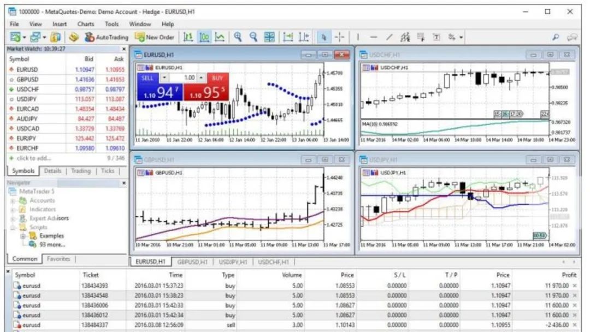Viewport: 590px width, 332px height.
Task: Click the search magnifier icon in toolbar
Action: 556,37
